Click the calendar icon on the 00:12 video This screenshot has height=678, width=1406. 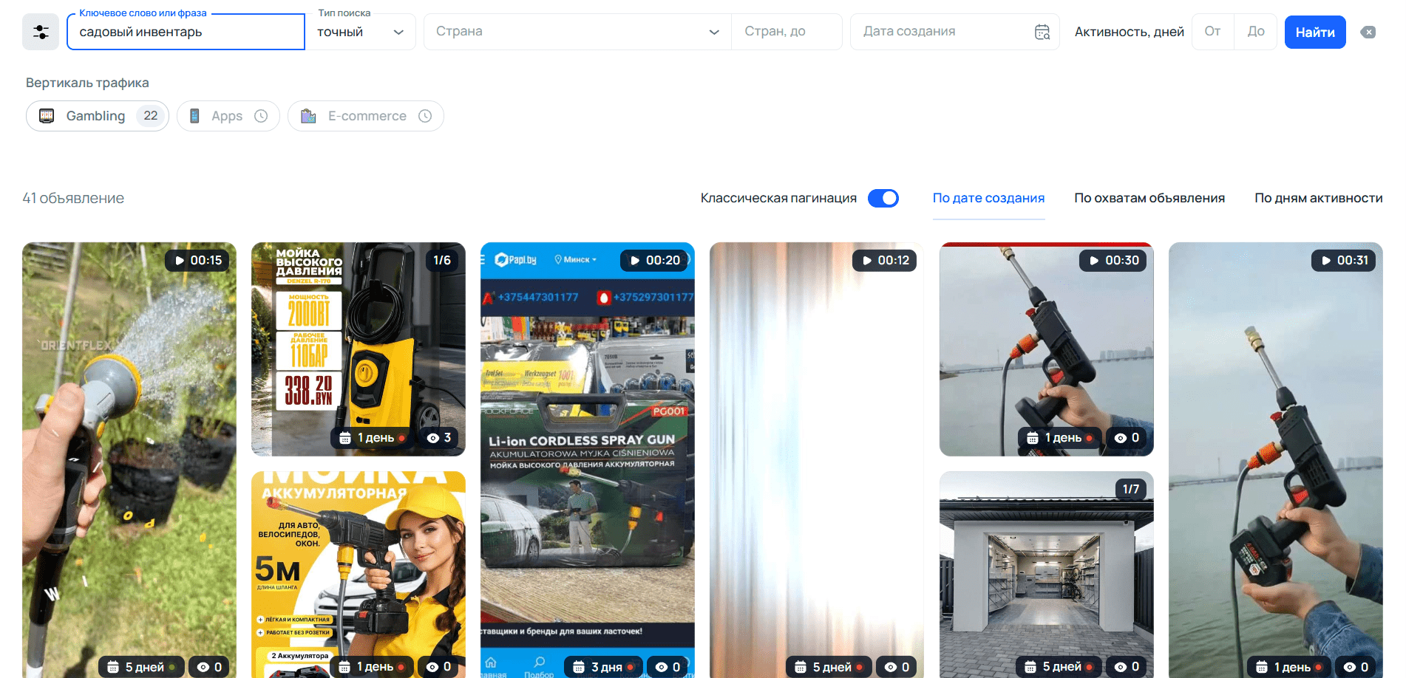click(801, 667)
